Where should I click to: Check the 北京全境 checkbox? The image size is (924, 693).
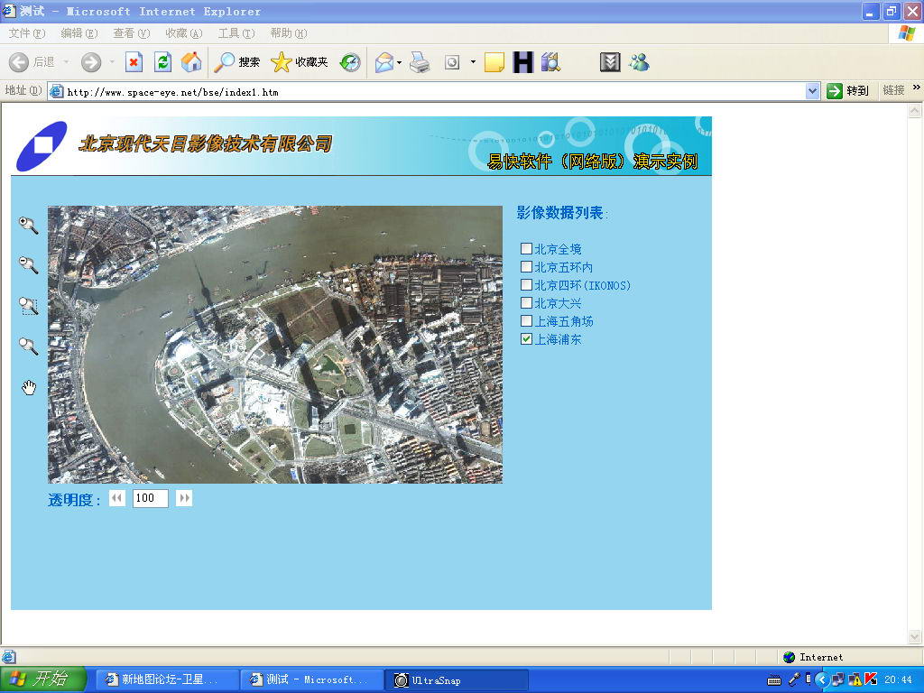[527, 249]
